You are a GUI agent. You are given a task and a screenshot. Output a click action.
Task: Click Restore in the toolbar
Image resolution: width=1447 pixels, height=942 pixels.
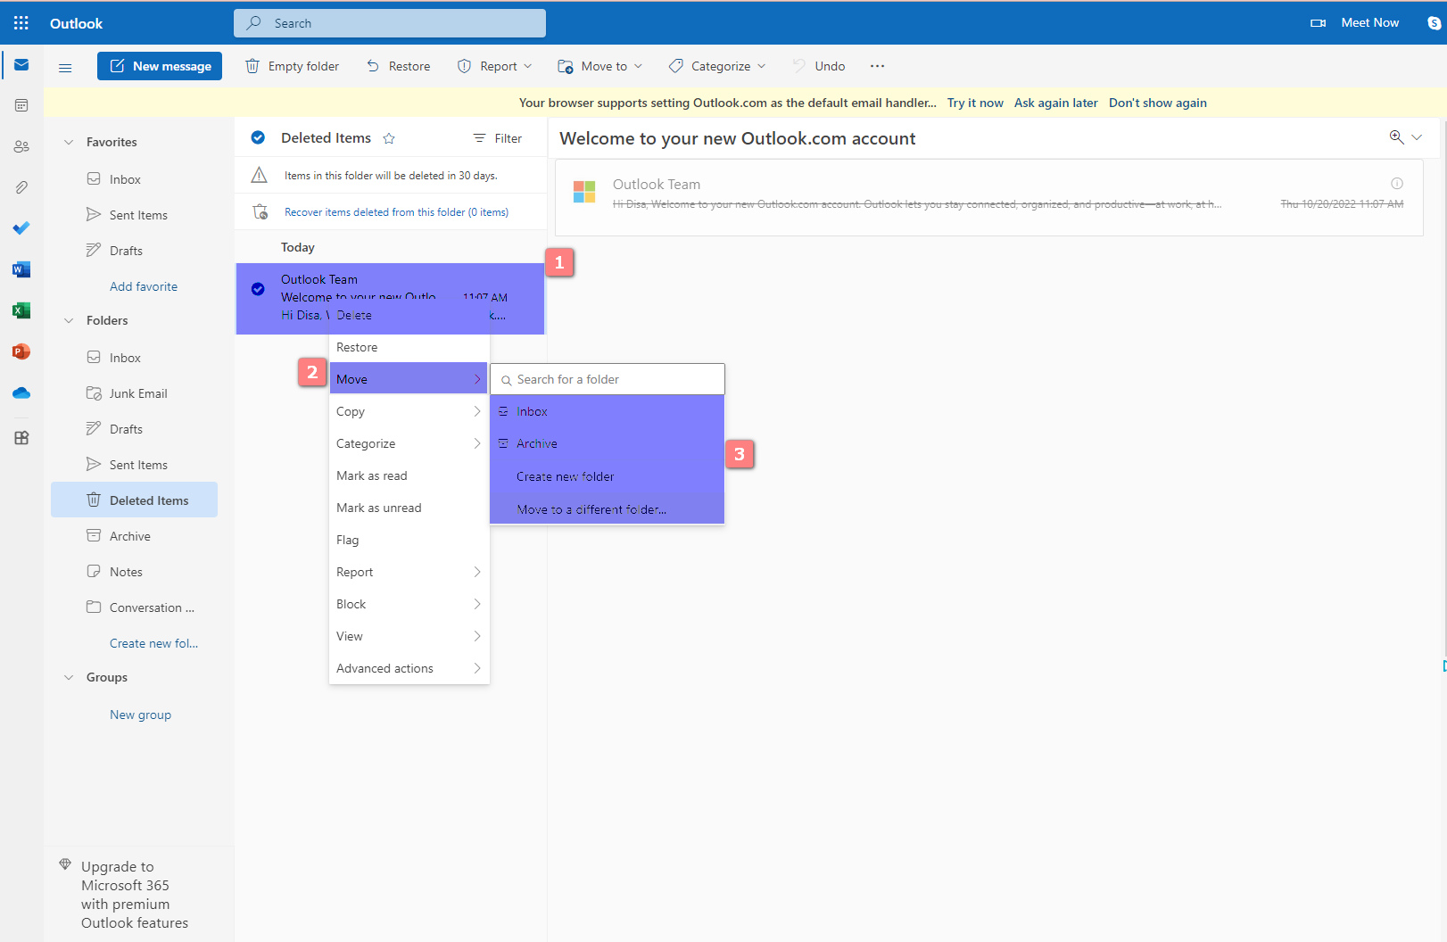398,66
